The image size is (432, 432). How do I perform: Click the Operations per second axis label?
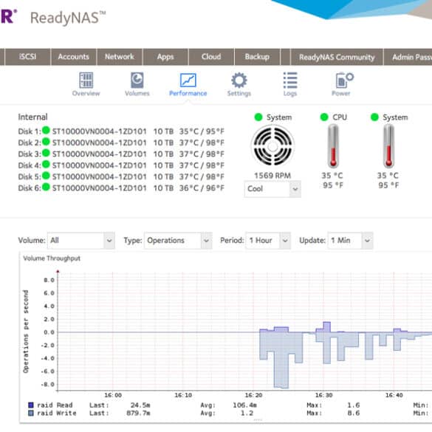26,332
